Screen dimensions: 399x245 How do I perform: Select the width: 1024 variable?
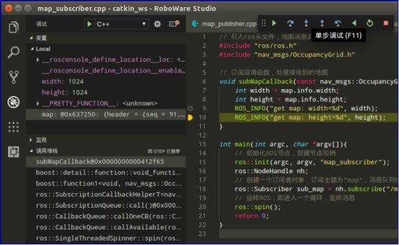click(x=106, y=82)
